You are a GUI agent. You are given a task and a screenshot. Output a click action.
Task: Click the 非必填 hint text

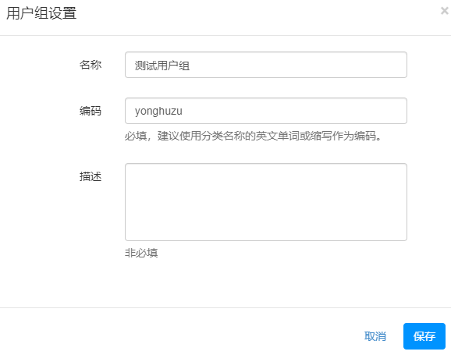[141, 253]
